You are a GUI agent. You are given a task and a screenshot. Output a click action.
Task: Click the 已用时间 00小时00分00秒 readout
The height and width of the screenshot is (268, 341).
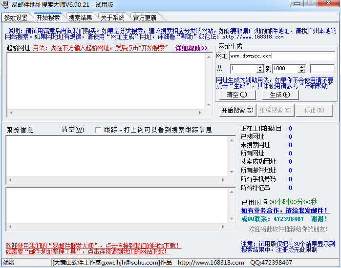click(279, 202)
